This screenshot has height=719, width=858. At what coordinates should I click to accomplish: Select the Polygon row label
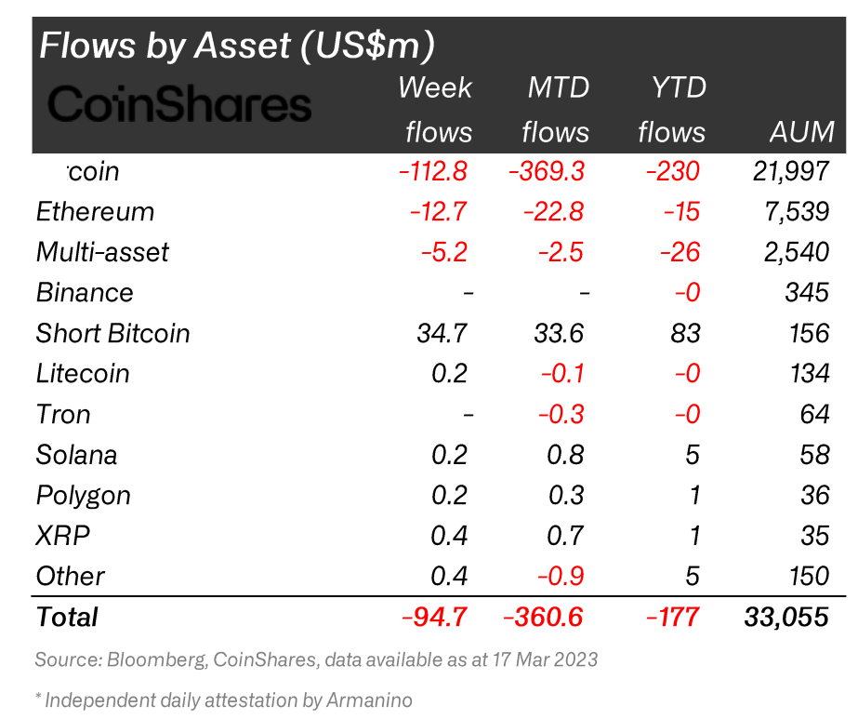pos(83,495)
